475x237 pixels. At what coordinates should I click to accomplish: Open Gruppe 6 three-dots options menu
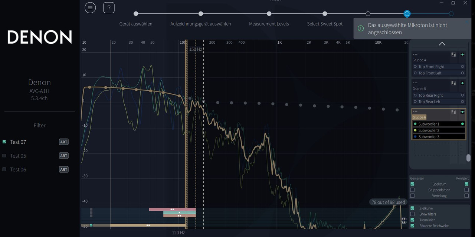pos(415,111)
